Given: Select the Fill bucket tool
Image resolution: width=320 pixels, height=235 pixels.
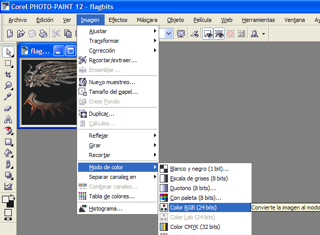Looking at the screenshot, I should [x=8, y=153].
